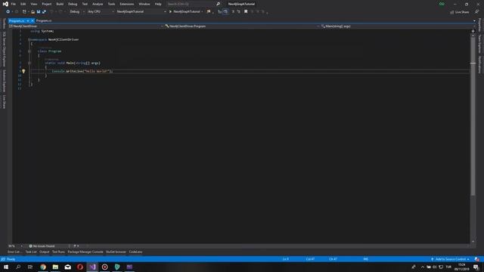
Task: Close the active Program.cs tab
Action: point(33,20)
